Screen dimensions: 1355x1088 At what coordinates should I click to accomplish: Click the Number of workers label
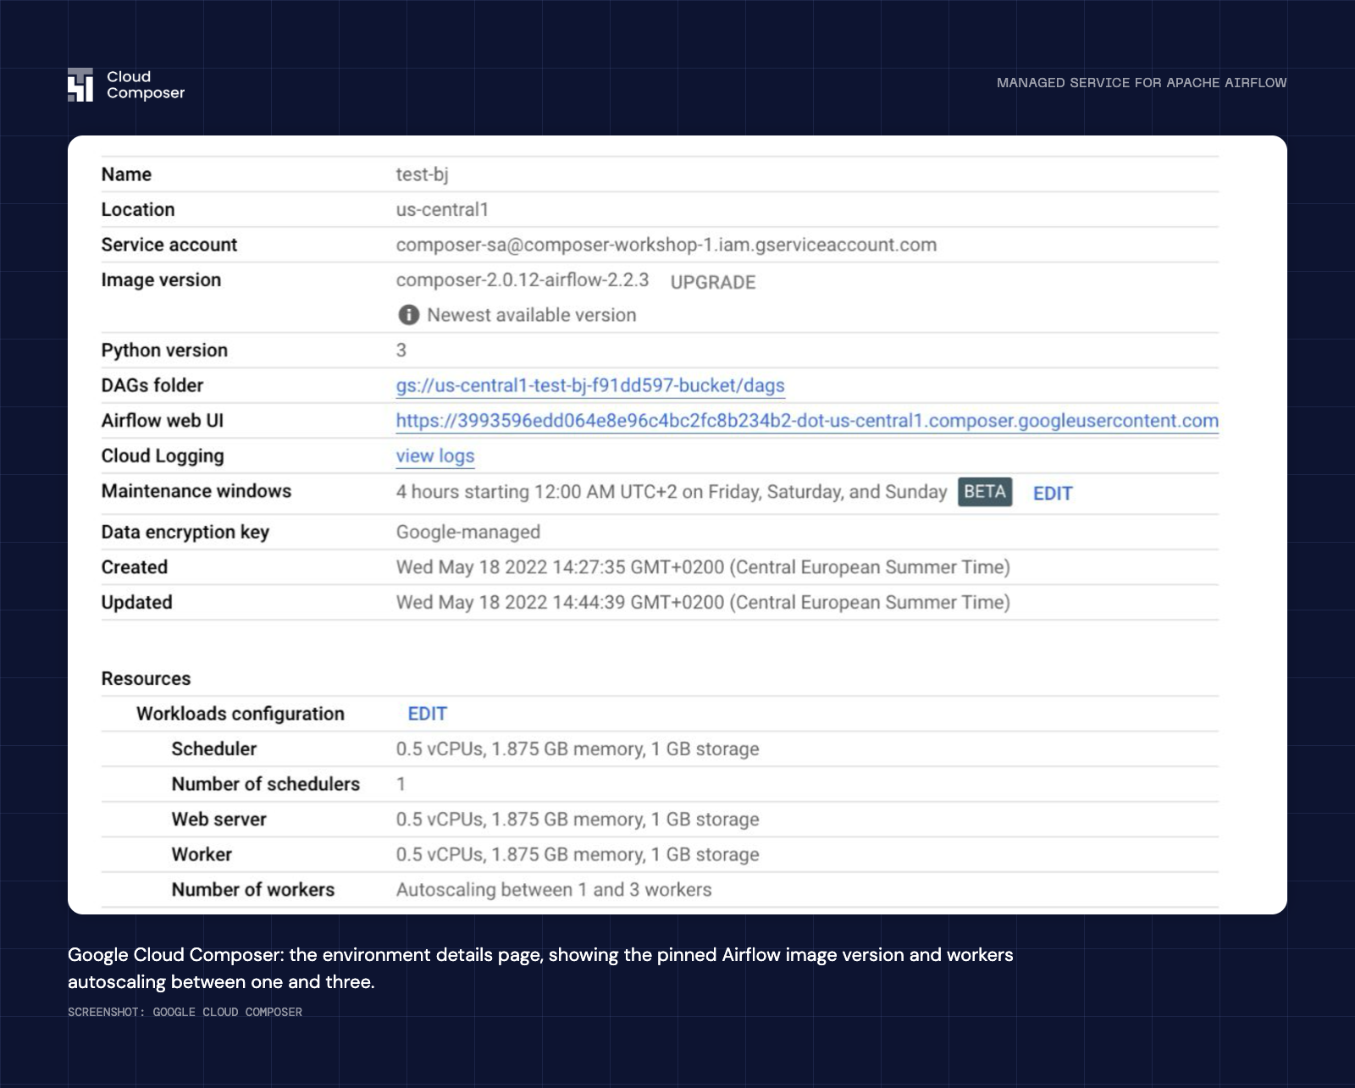[x=253, y=890]
